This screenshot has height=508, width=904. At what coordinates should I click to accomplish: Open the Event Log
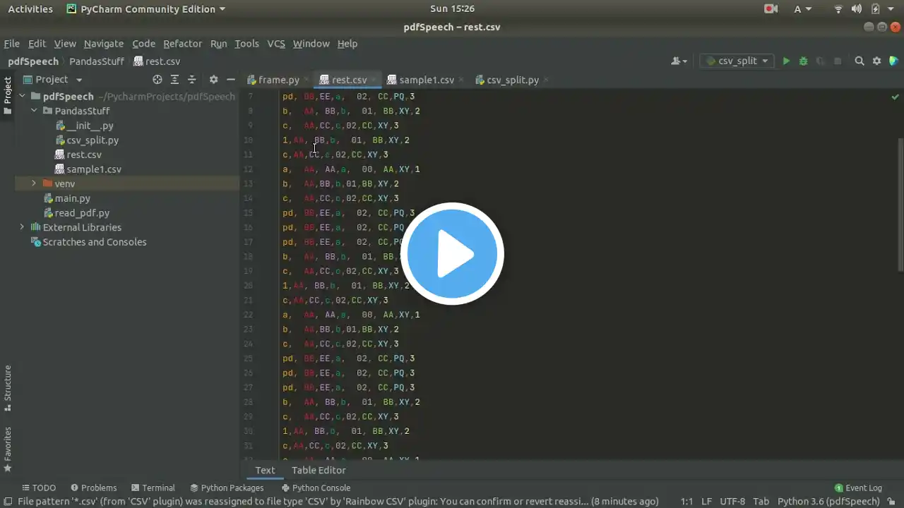tap(858, 488)
